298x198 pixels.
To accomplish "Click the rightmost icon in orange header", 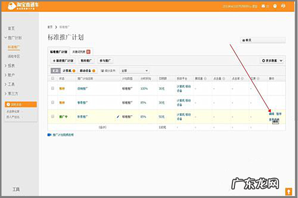I will 283,6.
